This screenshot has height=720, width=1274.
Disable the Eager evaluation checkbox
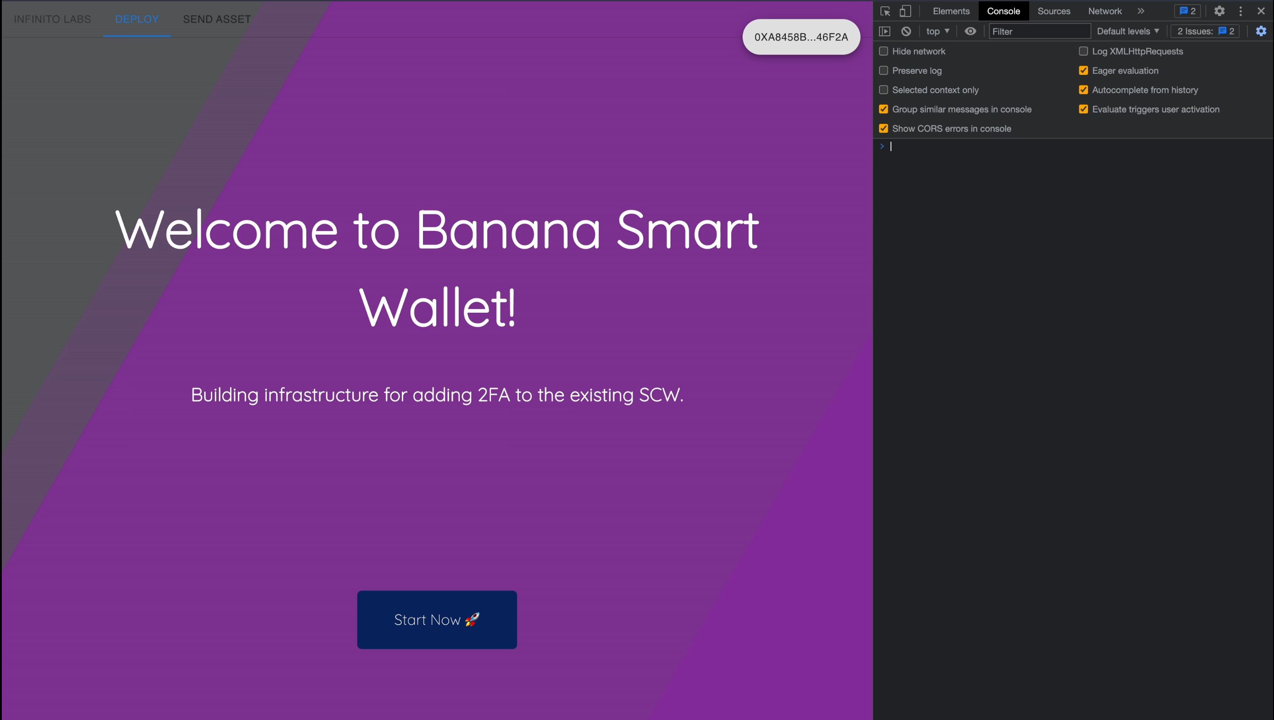pos(1083,70)
